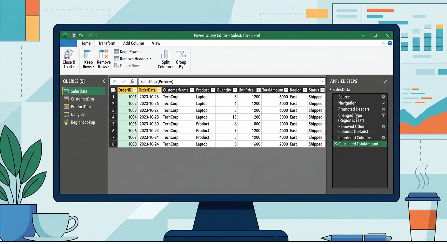The width and height of the screenshot is (447, 244).
Task: Click the UnitPrice cell 800
Action: coord(249,124)
